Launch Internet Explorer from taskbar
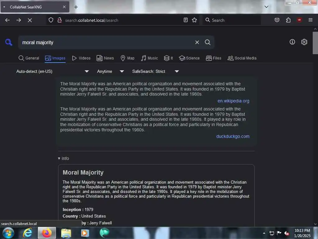 pos(28,233)
